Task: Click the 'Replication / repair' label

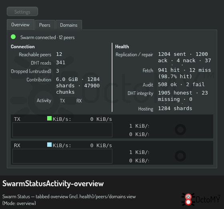Action: 134,55
